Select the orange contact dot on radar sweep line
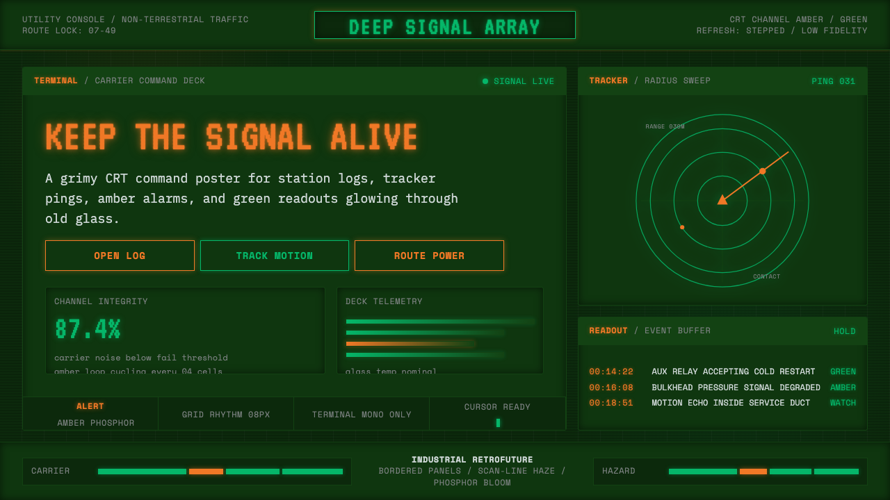 click(x=762, y=171)
